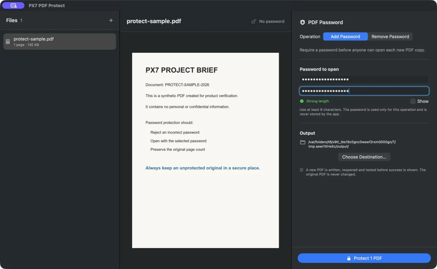Click the "Operation" label
The width and height of the screenshot is (437, 269).
pos(310,36)
